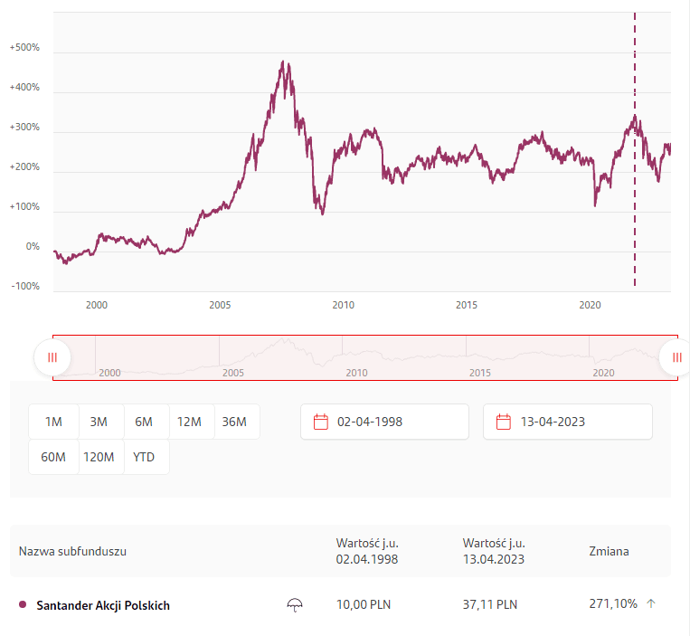This screenshot has height=636, width=690.
Task: Click the umbrella icon beside Santander Akcji Polskich
Action: pyautogui.click(x=294, y=604)
